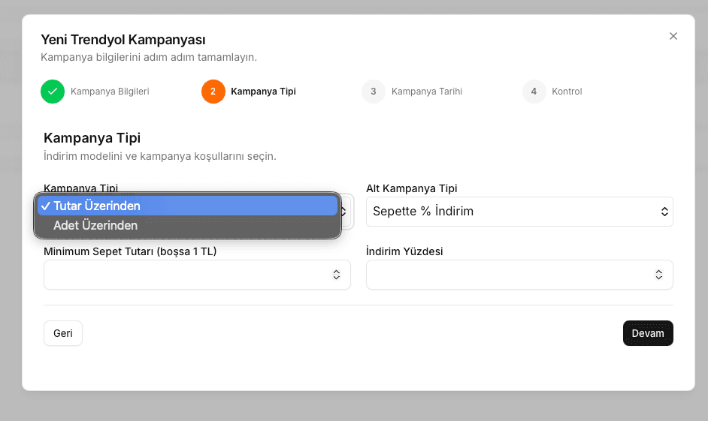Click the 'Kampanya bilgilerini adım adım tamamlayın.' subtitle
This screenshot has height=421, width=708.
(149, 57)
